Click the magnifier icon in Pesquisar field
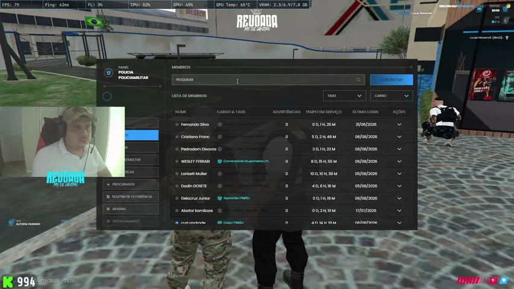 click(x=359, y=79)
